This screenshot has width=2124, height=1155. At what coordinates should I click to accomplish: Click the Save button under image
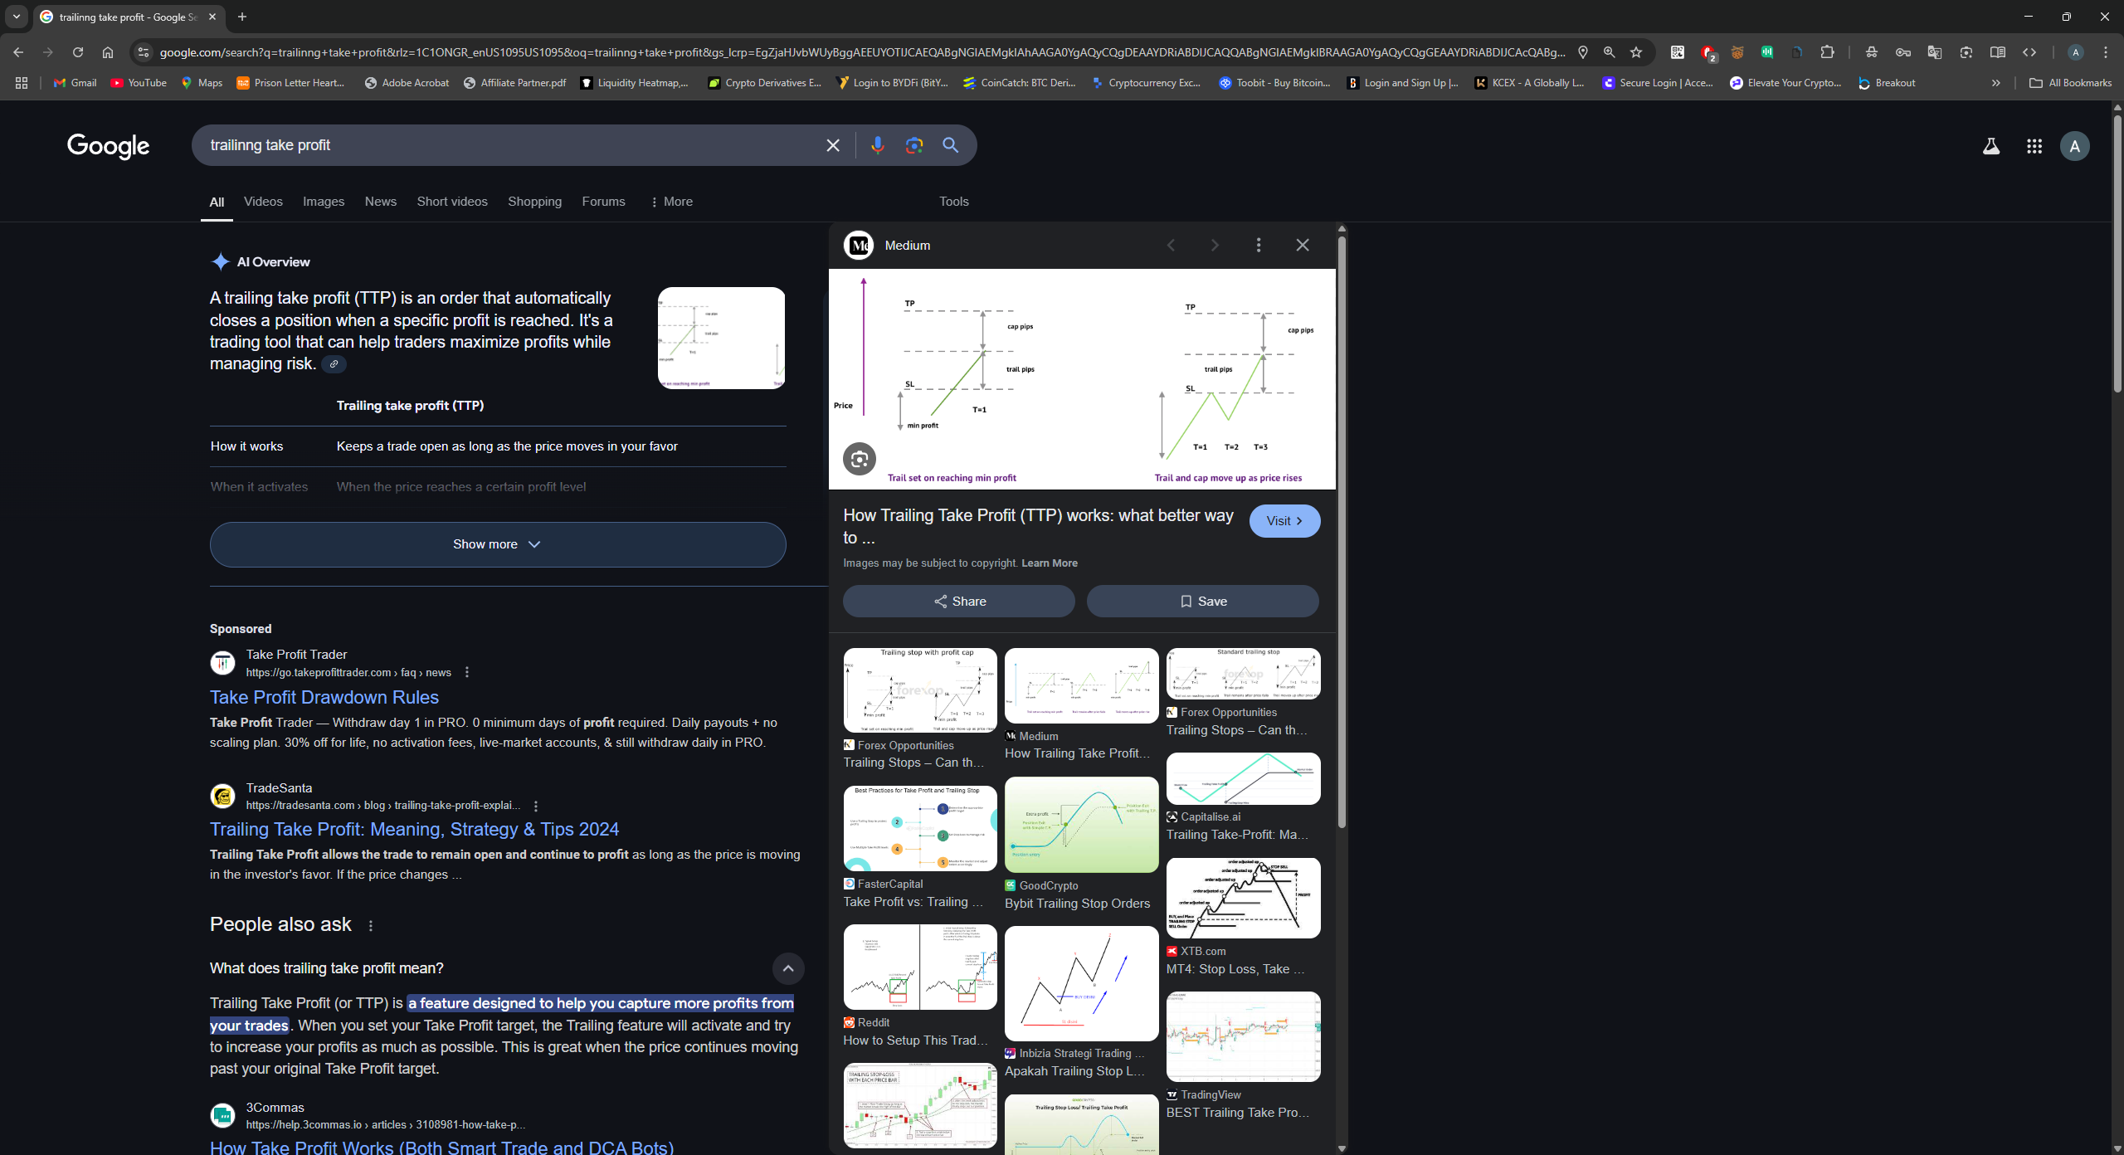(x=1202, y=602)
